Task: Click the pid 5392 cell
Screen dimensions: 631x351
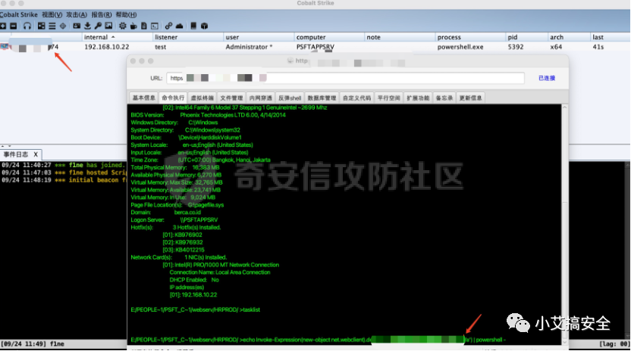Action: (516, 47)
